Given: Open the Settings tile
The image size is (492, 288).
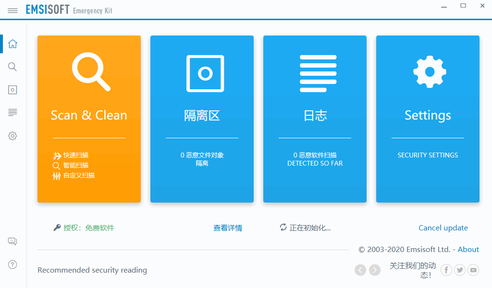Looking at the screenshot, I should (x=428, y=119).
